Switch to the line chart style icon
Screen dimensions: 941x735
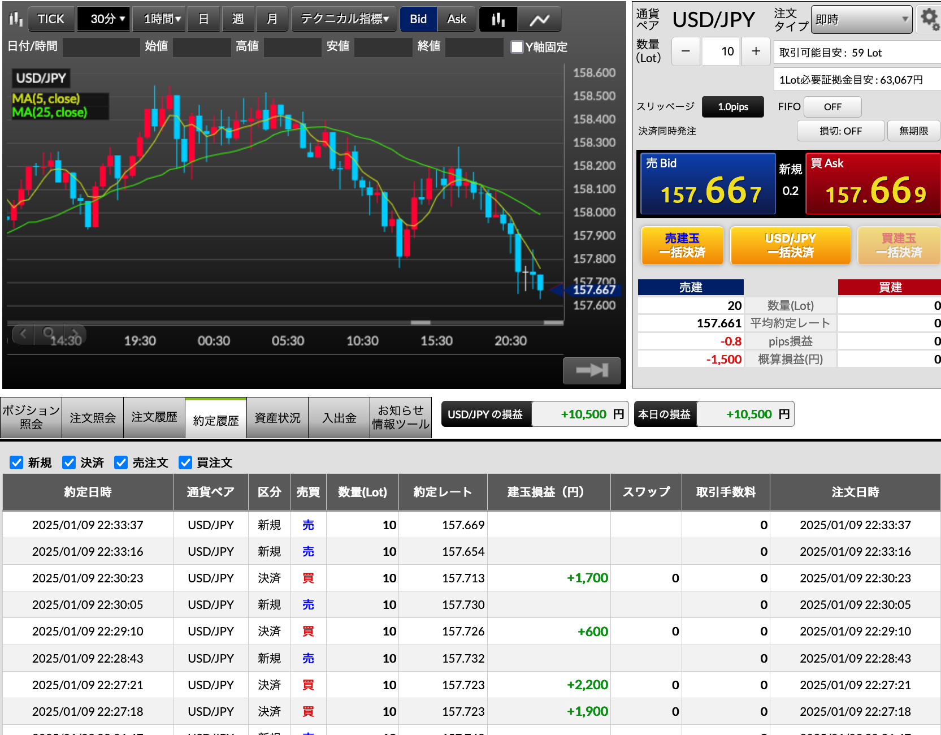pyautogui.click(x=540, y=19)
